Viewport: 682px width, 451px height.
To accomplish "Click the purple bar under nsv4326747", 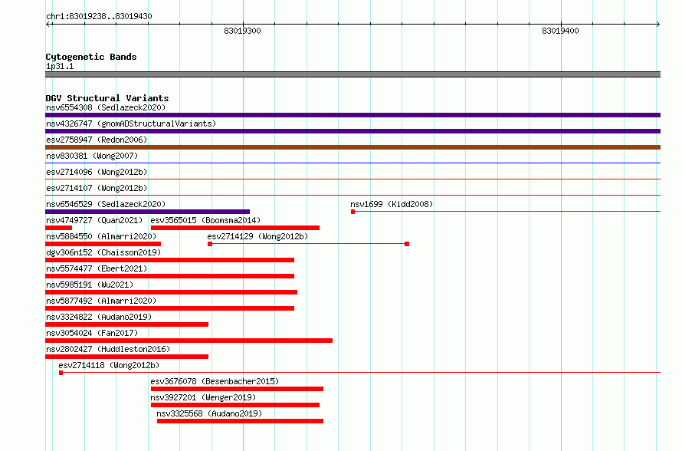I will 352,131.
